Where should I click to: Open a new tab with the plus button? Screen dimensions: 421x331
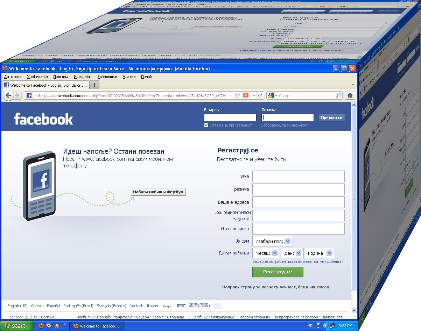[x=94, y=85]
